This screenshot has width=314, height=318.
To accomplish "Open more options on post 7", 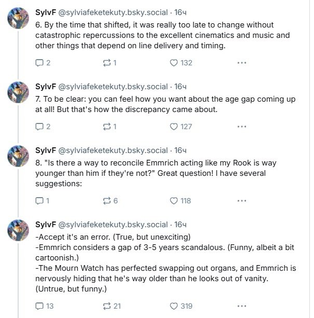I will point(241,127).
